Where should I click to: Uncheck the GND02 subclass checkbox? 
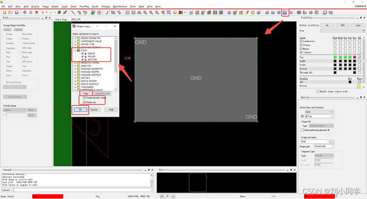point(82,53)
